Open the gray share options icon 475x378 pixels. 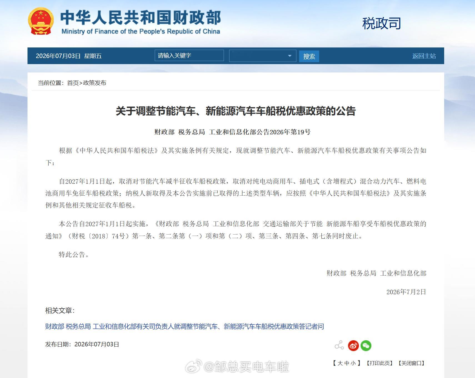coord(339,345)
